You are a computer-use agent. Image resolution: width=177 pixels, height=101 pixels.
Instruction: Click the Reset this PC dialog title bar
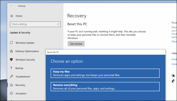point(106,52)
